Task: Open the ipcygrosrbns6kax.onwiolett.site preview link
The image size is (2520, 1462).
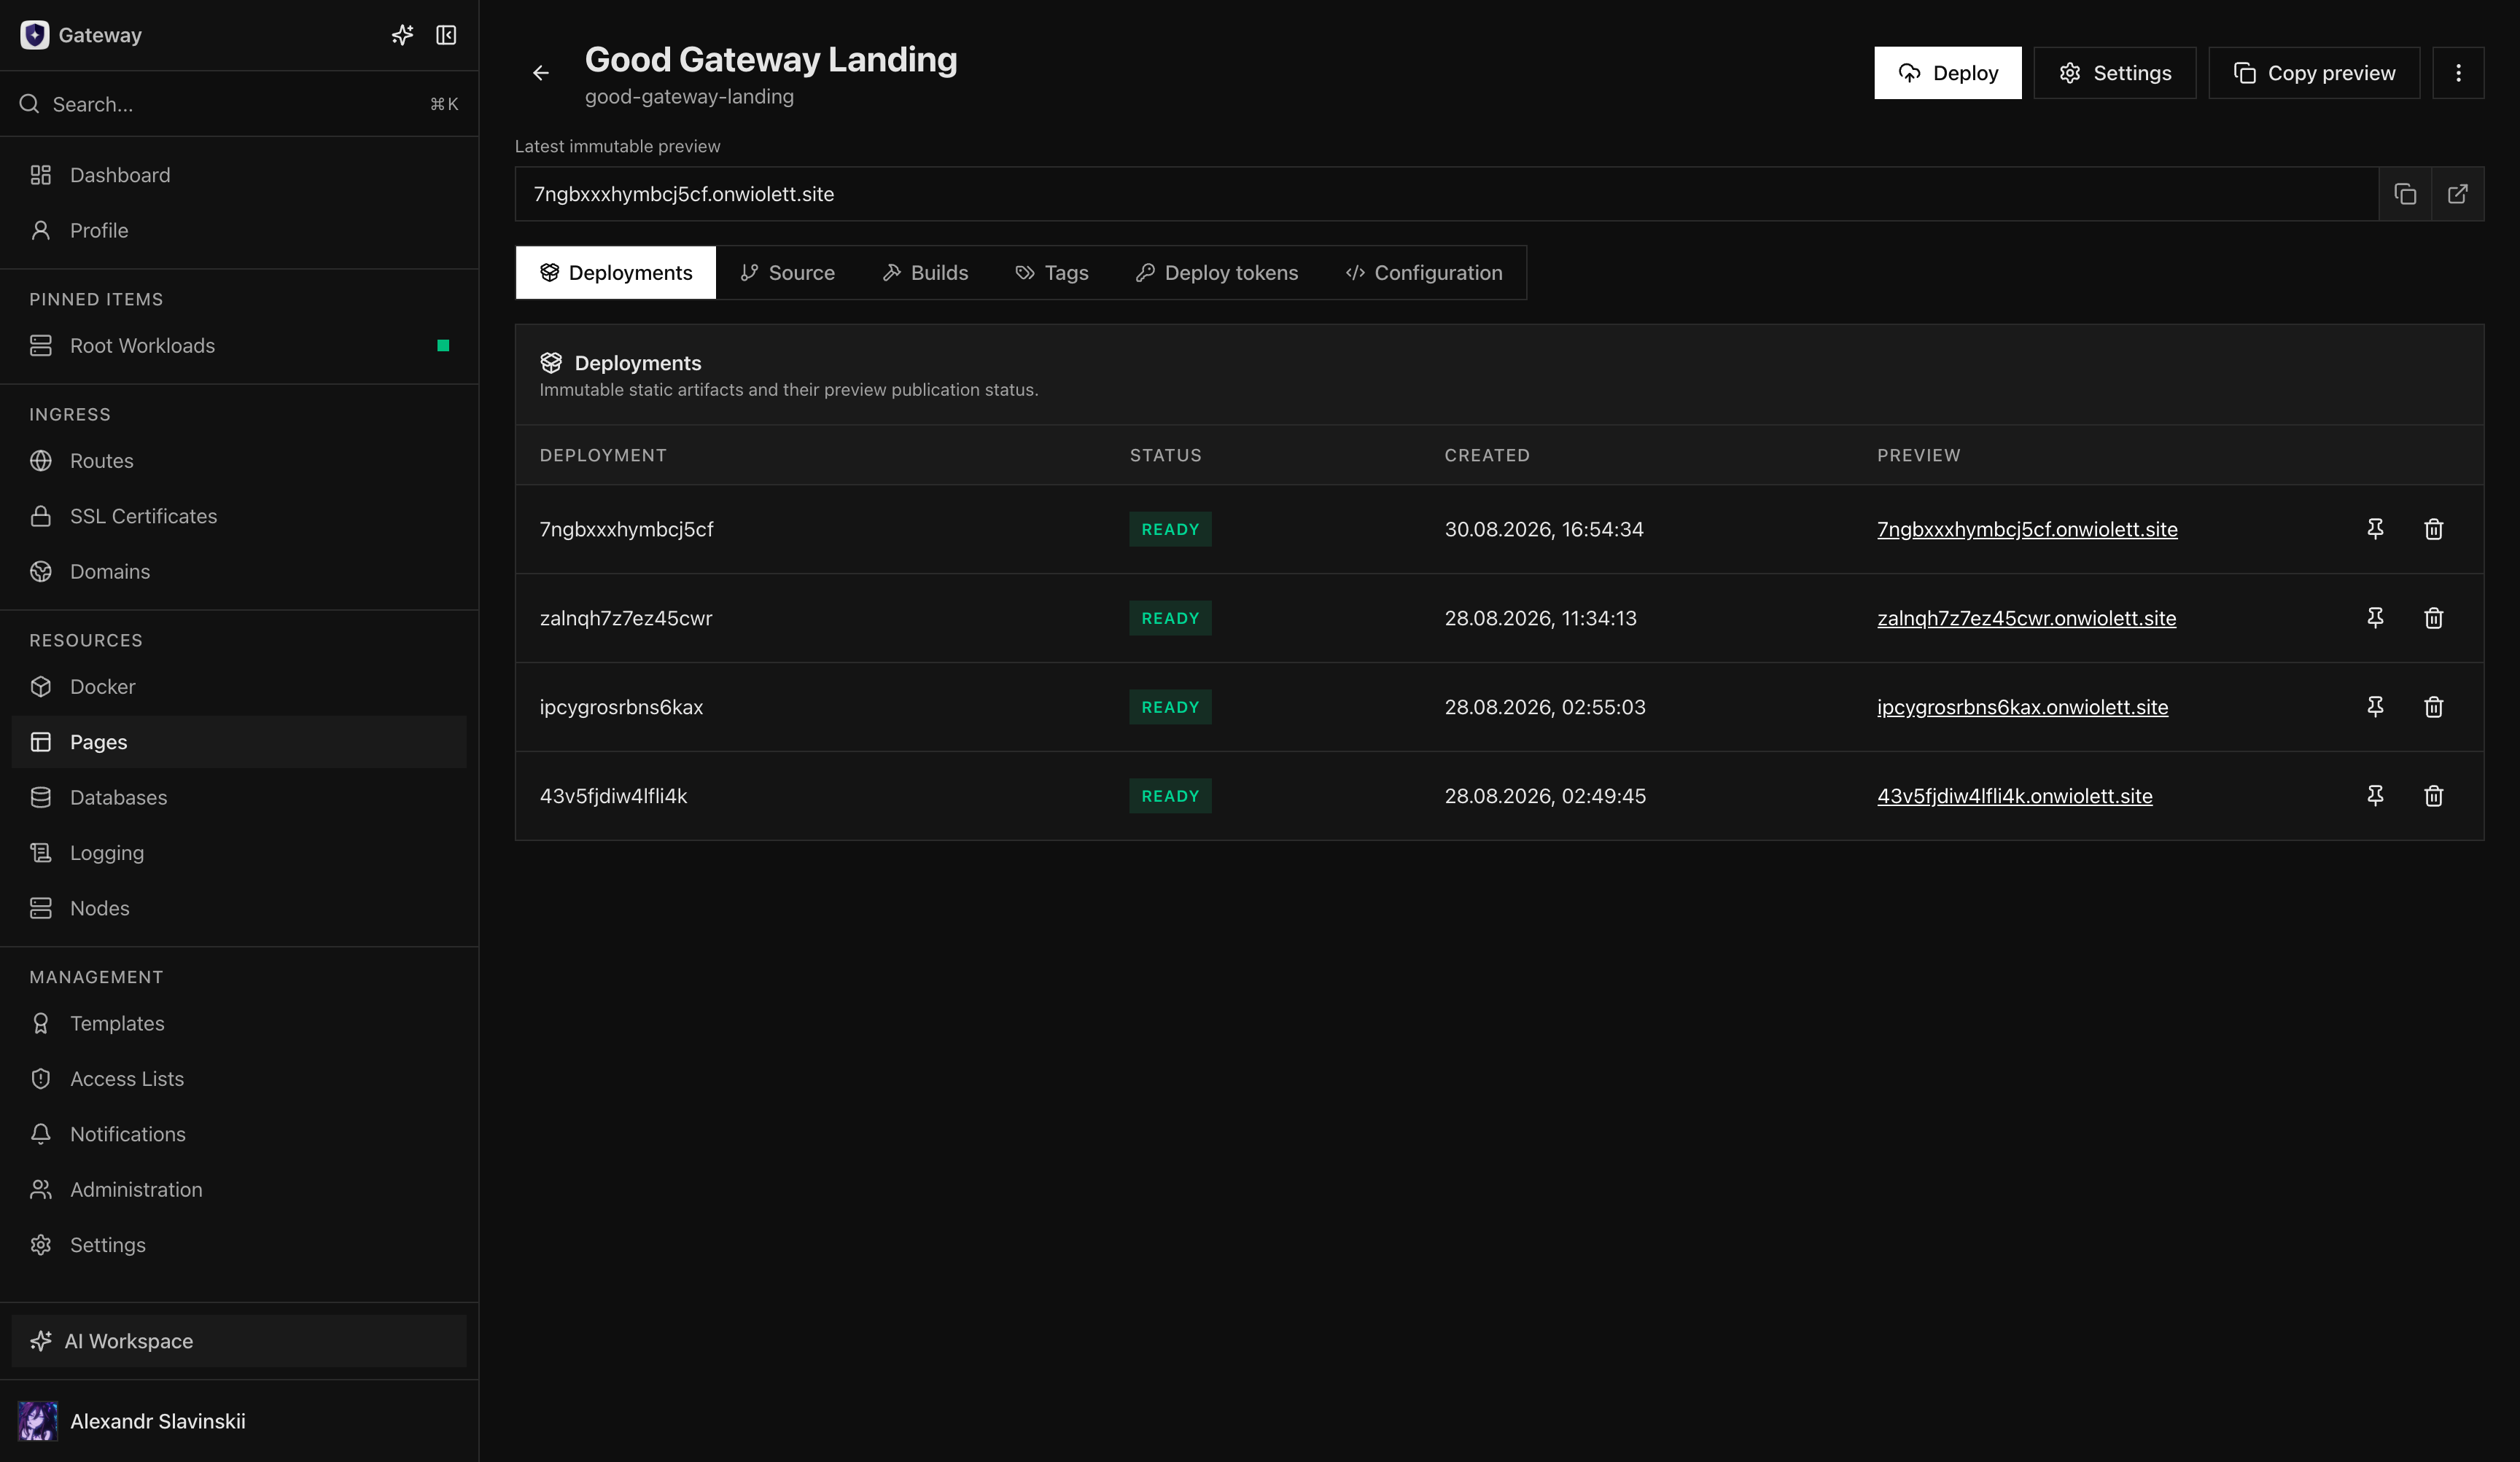Action: [2022, 706]
